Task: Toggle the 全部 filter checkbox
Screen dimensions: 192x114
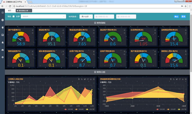Action: (x=14, y=16)
